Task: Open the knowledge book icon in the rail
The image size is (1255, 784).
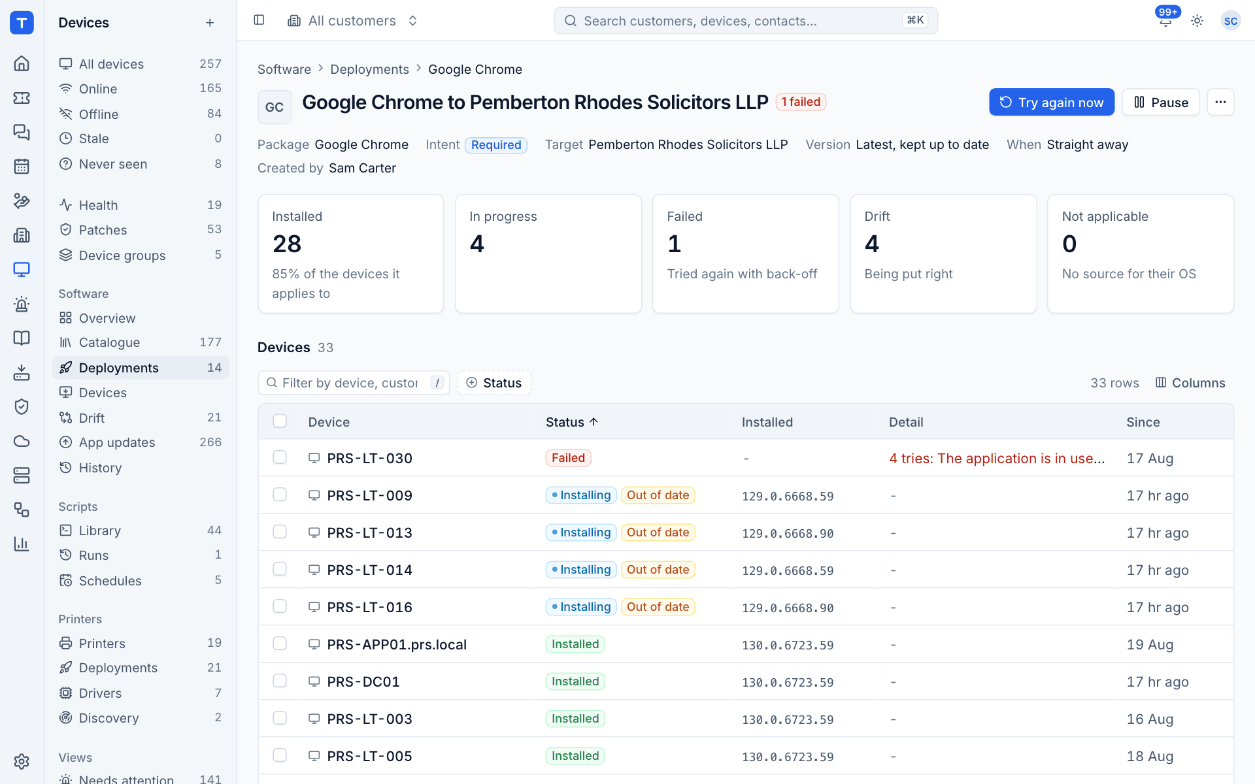Action: (22, 338)
